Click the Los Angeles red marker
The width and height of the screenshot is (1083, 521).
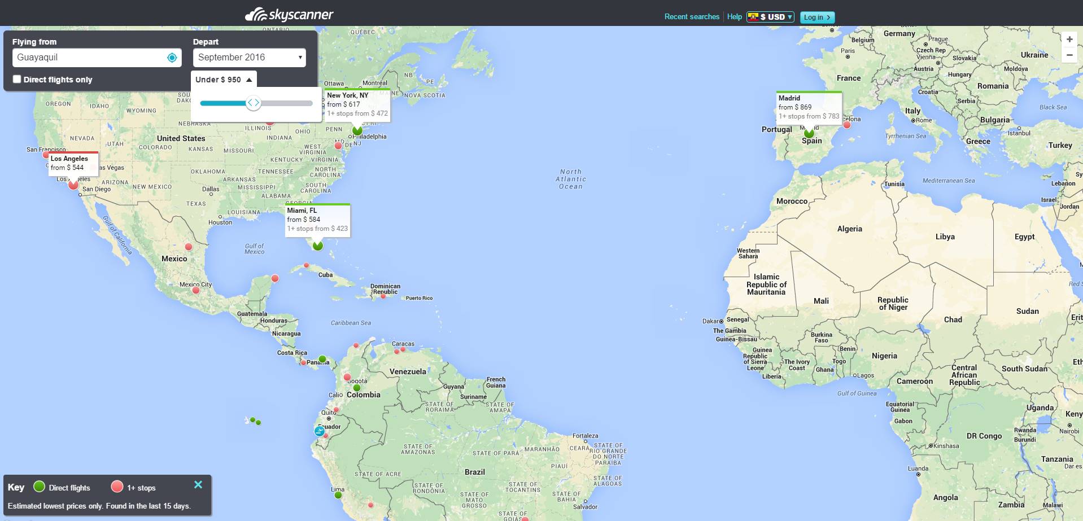pyautogui.click(x=73, y=185)
